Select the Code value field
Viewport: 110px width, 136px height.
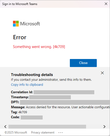(x=32, y=117)
